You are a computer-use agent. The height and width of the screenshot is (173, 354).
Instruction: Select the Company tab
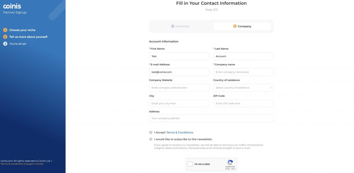coord(242,26)
